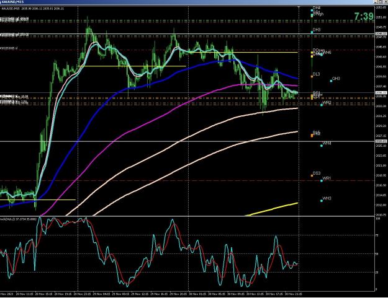Click the 75 level on stochastic scale

click(377, 235)
